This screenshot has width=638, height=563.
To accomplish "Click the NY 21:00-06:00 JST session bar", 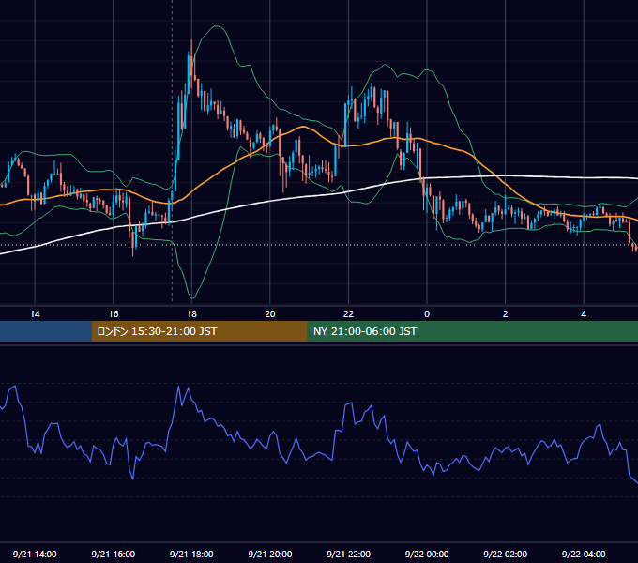I will (472, 331).
